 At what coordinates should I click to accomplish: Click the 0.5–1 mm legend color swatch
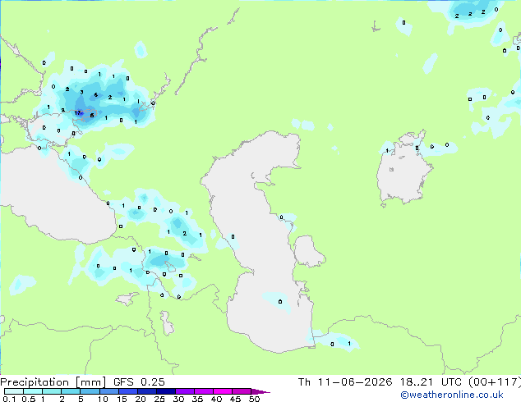click(x=33, y=391)
